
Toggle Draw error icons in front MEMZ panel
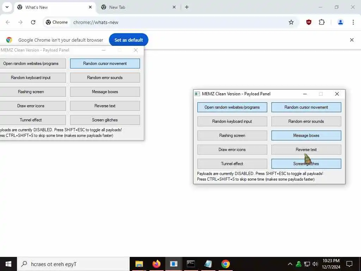pyautogui.click(x=232, y=150)
